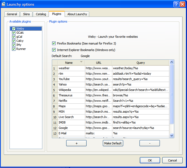Click the 'find?s=all&q=%s' query cell

141,122
